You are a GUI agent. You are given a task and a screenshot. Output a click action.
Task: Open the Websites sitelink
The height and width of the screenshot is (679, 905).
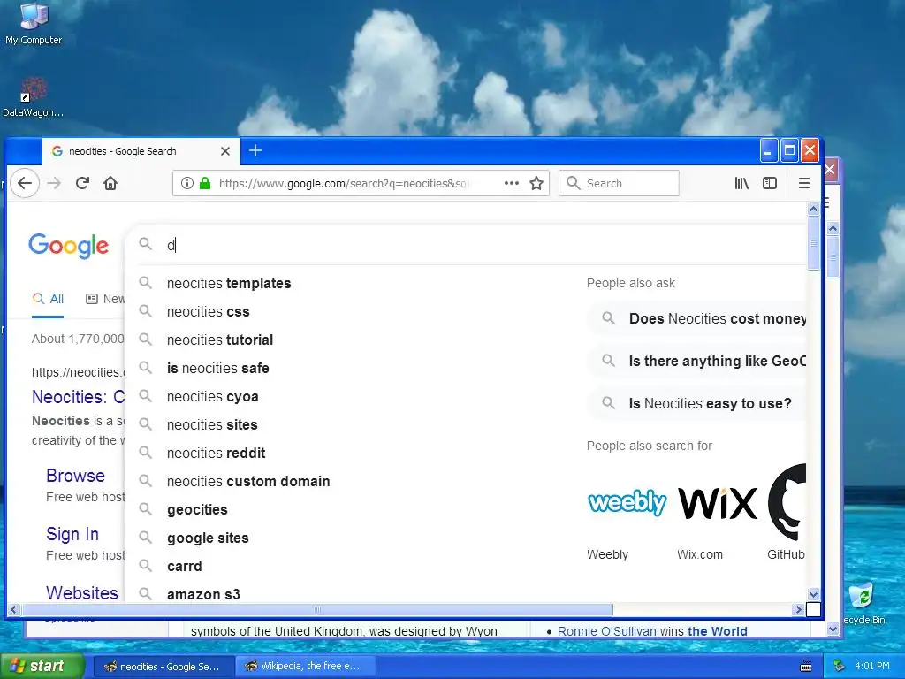coord(82,593)
